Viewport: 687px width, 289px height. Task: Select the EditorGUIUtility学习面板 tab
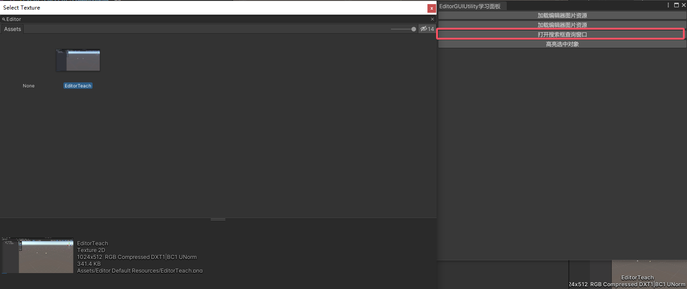470,6
